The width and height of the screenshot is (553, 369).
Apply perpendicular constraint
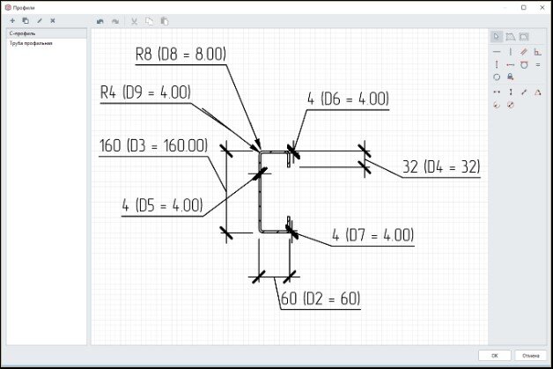coord(538,52)
